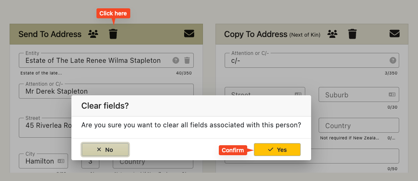Click the 45 Riverlea Street field
Viewport: 418px width, 181px height.
[x=46, y=128]
